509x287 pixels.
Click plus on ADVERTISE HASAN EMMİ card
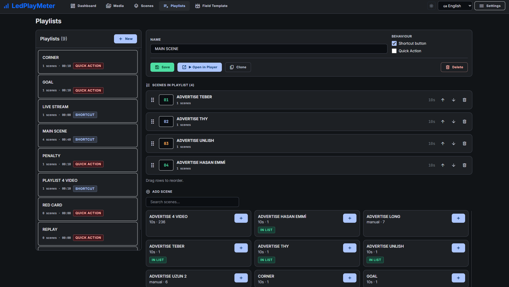click(x=350, y=218)
